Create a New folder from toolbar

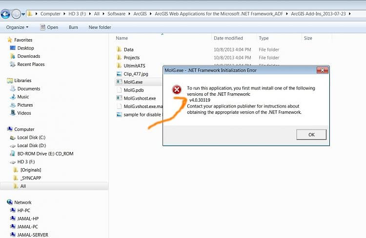100,27
